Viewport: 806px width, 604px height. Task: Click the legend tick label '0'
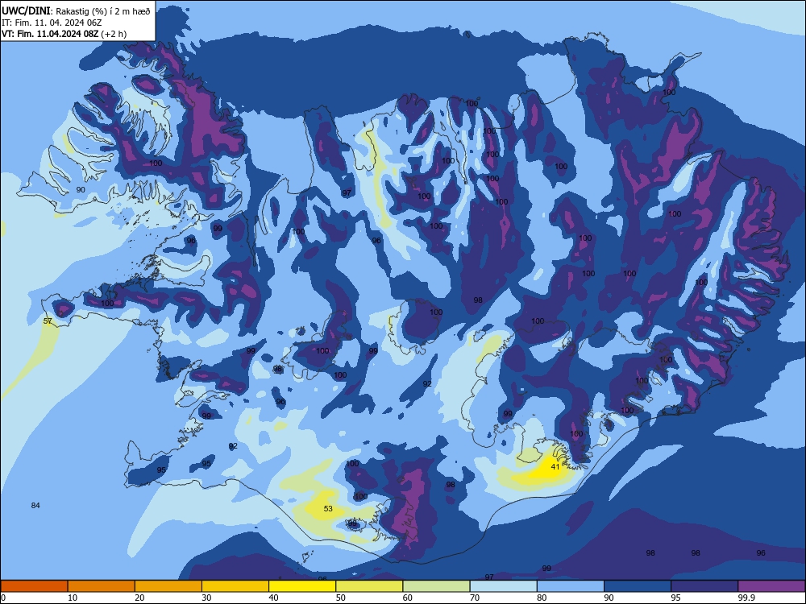click(2, 598)
